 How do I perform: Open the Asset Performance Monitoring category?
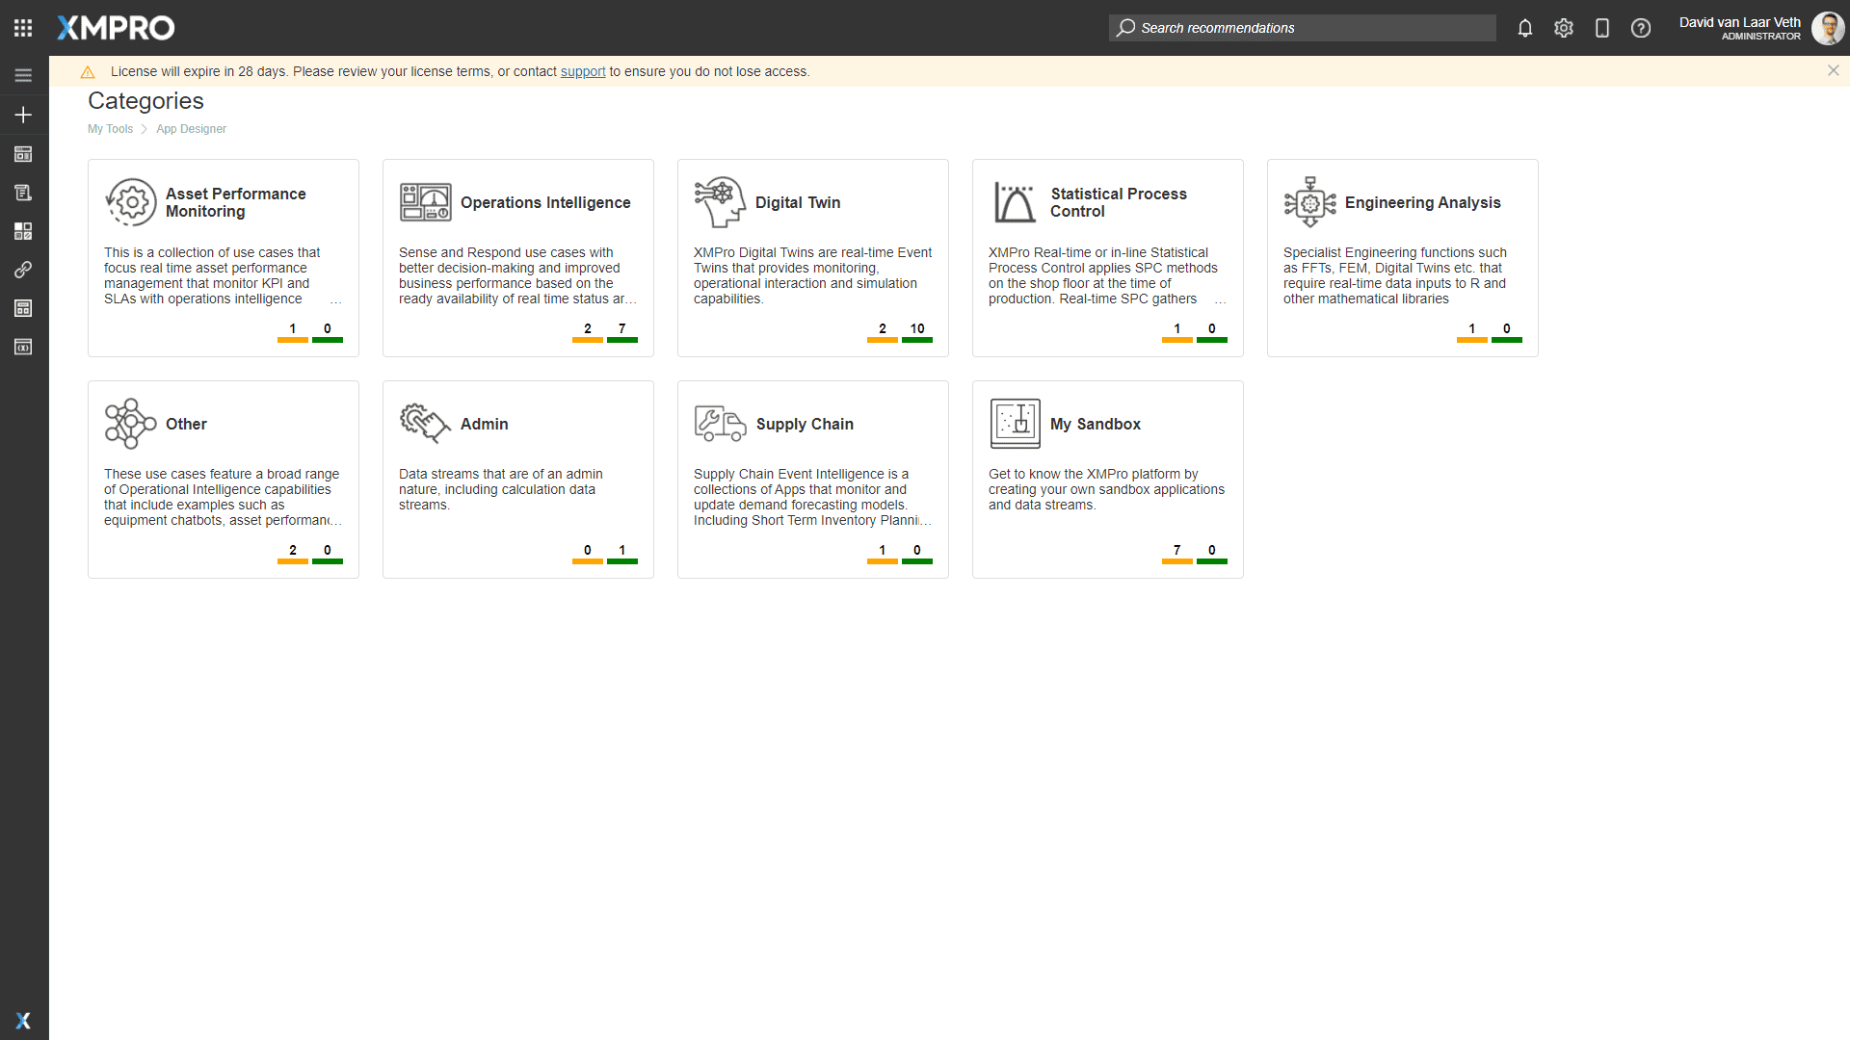[235, 202]
